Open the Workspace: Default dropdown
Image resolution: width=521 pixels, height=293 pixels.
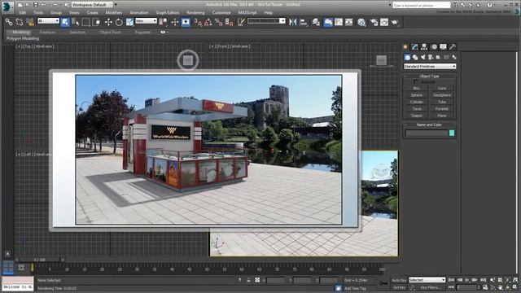(x=92, y=5)
